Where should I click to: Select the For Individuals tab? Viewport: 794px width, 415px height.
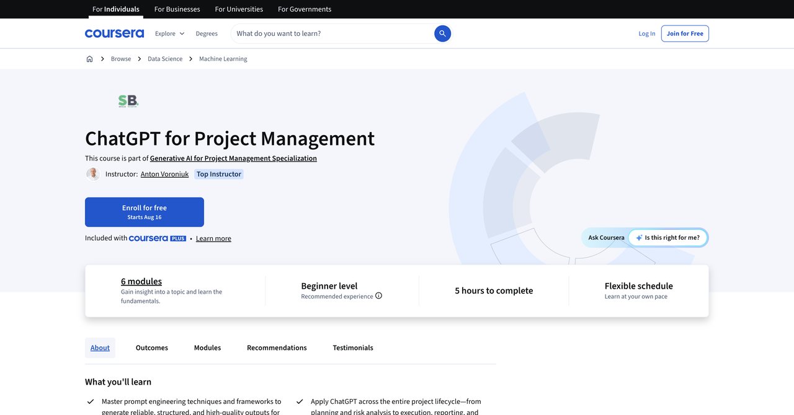click(116, 9)
